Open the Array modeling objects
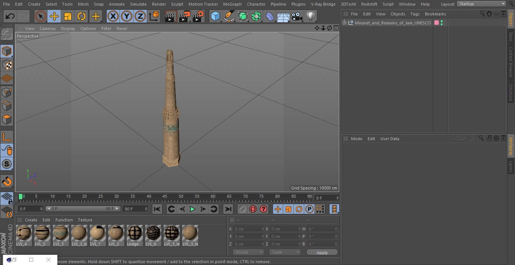This screenshot has height=265, width=515. point(256,16)
